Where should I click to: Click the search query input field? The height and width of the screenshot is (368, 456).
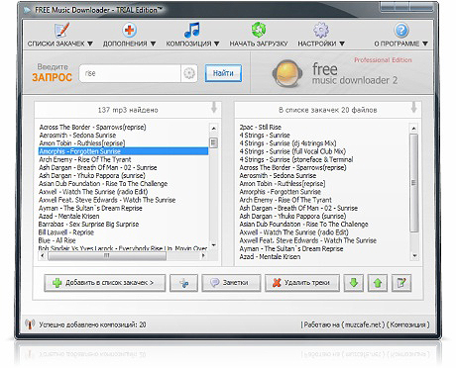point(130,73)
